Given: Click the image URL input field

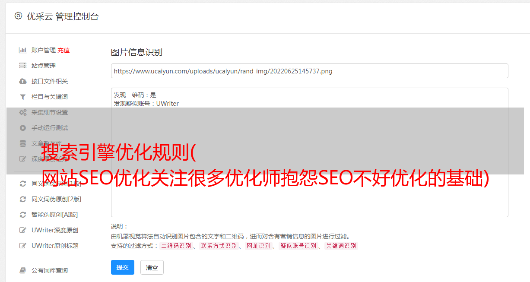Looking at the screenshot, I should pyautogui.click(x=309, y=71).
